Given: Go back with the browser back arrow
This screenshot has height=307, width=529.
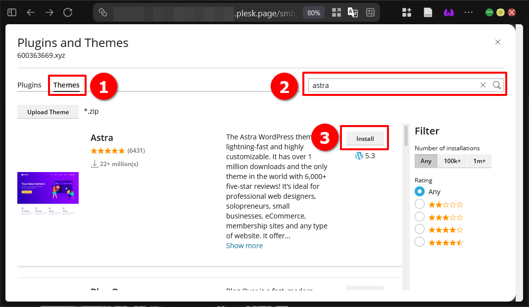Looking at the screenshot, I should pyautogui.click(x=31, y=12).
